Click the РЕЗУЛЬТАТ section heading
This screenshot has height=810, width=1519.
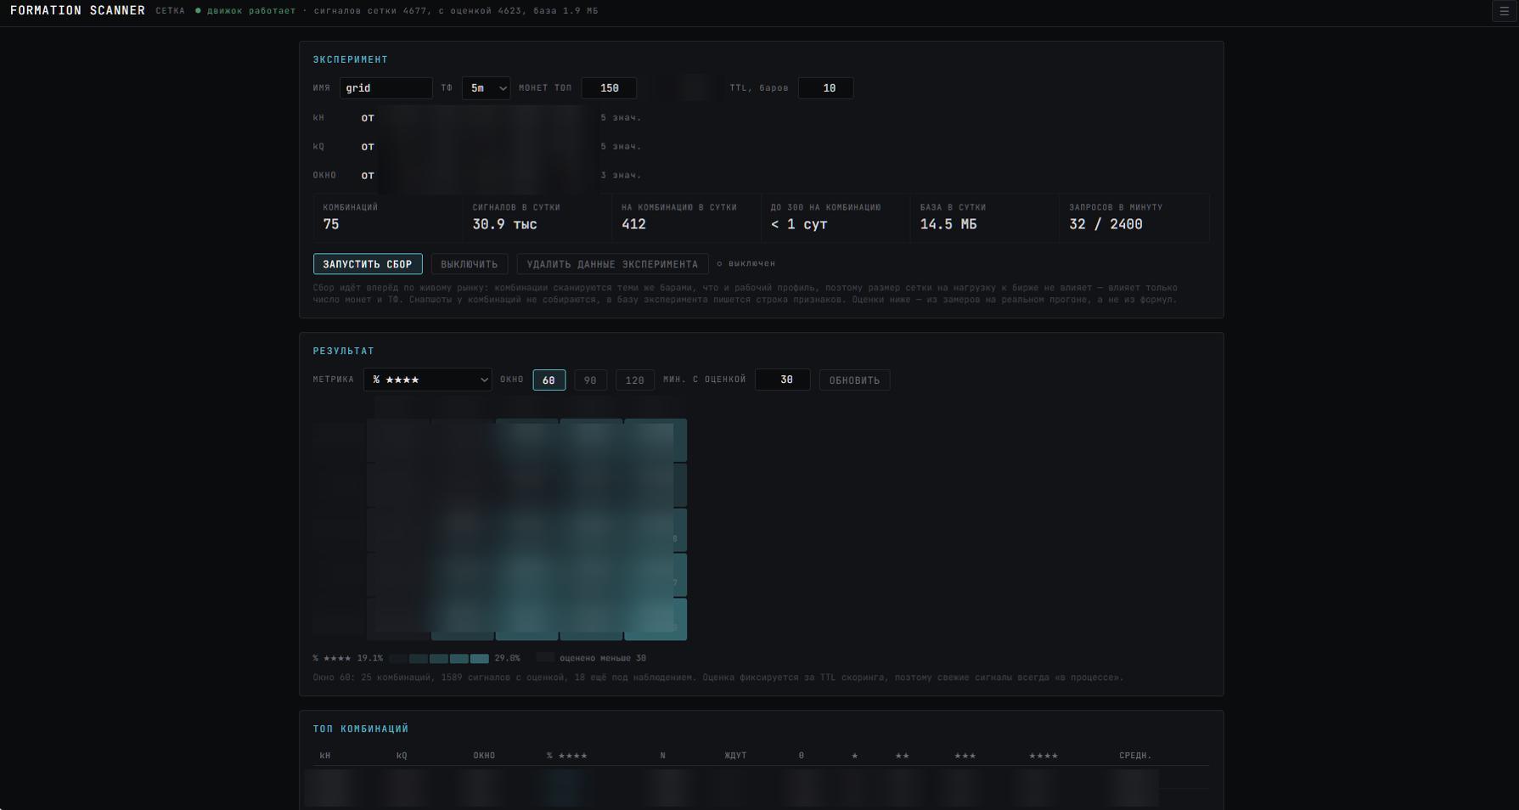(343, 351)
